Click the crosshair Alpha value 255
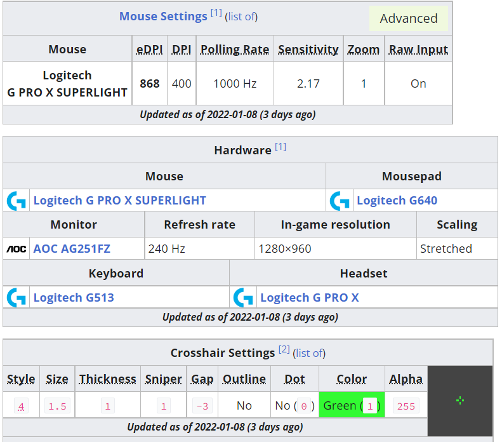The image size is (502, 442). (x=406, y=406)
